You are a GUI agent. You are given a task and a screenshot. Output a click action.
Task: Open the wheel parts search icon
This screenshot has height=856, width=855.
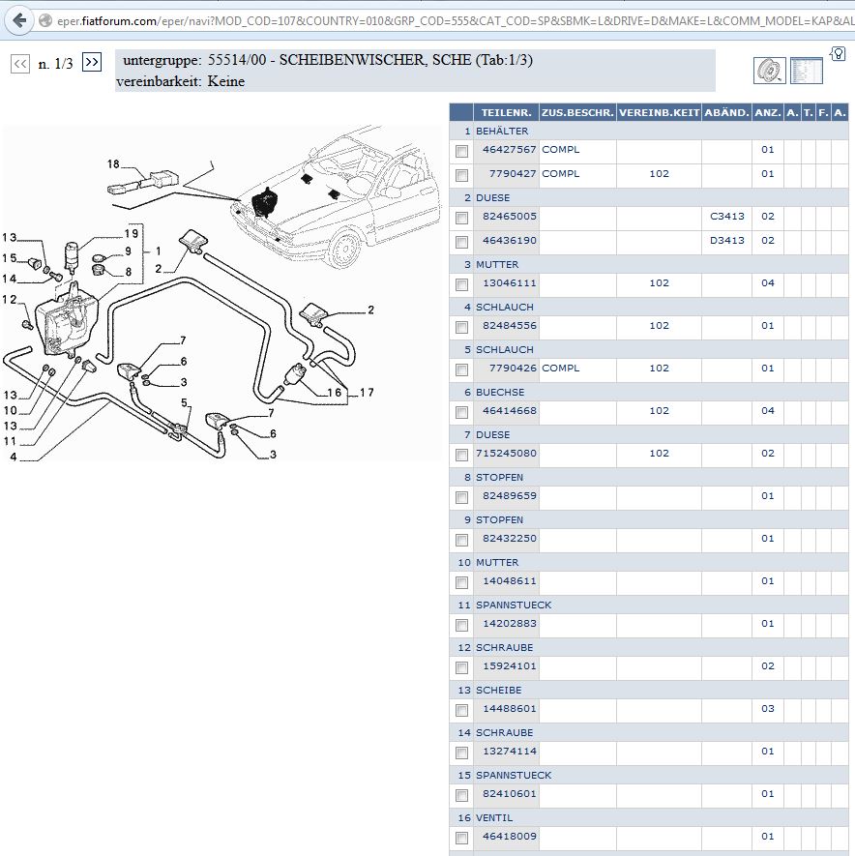click(769, 71)
